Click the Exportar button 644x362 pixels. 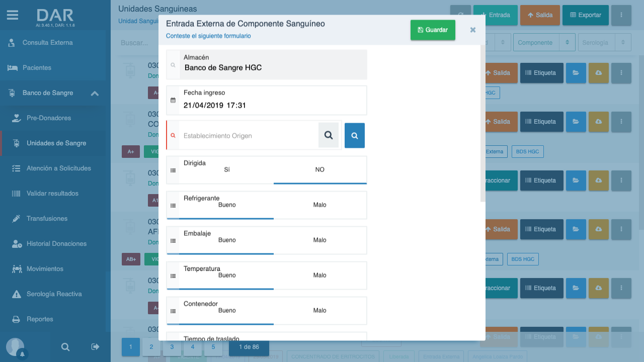point(586,15)
